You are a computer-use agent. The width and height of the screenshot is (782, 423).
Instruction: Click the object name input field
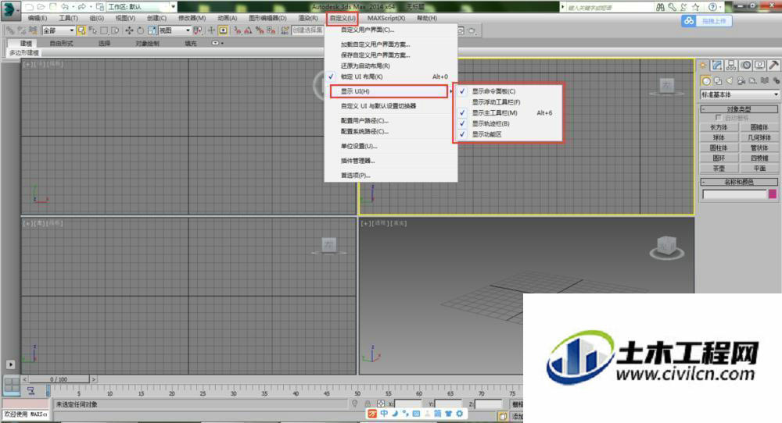734,194
